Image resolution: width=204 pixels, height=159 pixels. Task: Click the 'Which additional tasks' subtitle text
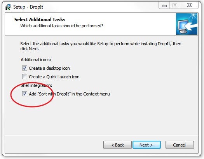click(x=62, y=26)
